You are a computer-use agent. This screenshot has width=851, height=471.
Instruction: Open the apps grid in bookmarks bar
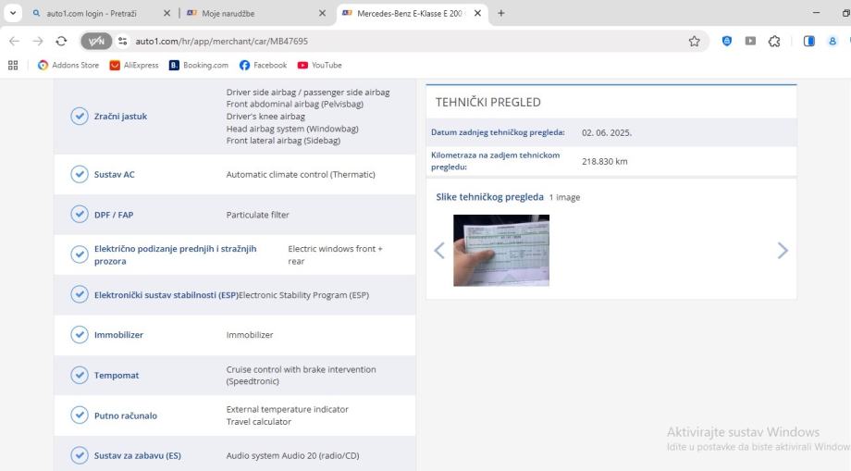tap(13, 65)
